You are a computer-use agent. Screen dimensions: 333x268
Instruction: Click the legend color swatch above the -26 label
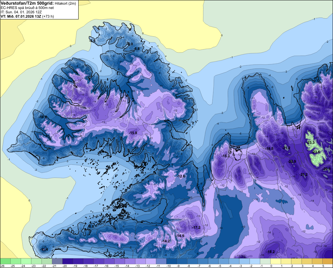point(5,261)
